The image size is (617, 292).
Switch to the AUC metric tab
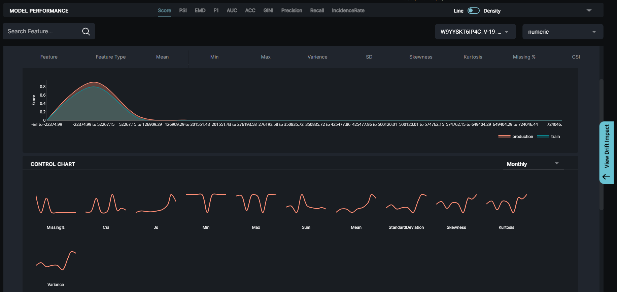coord(232,11)
